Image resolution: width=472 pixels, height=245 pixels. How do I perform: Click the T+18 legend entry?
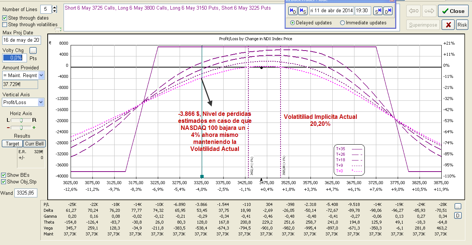coord(349,160)
